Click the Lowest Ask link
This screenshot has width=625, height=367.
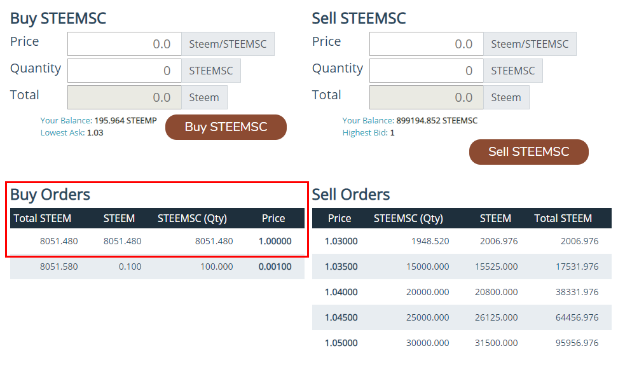(62, 133)
